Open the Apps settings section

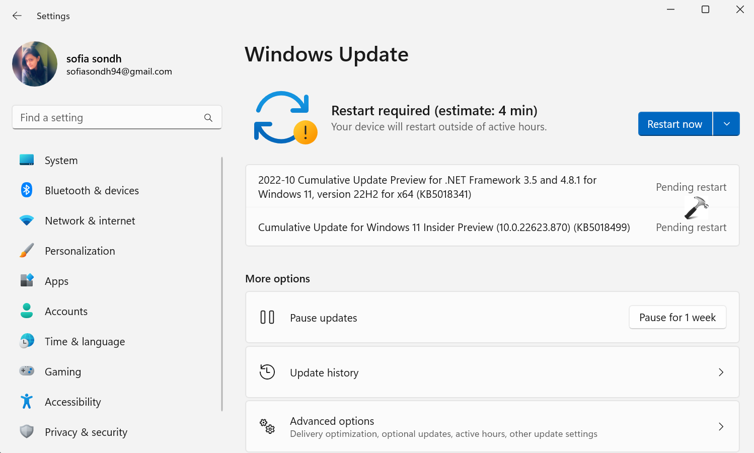coord(56,281)
